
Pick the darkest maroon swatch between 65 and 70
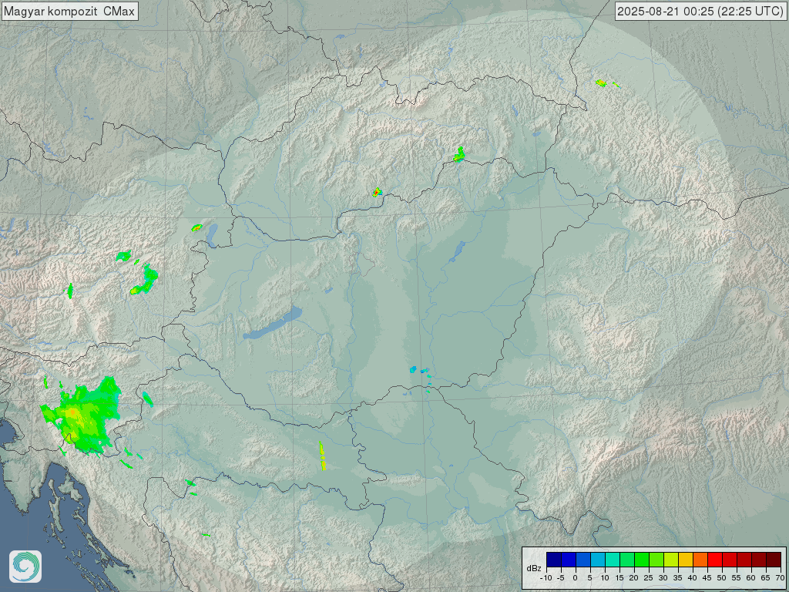click(774, 560)
